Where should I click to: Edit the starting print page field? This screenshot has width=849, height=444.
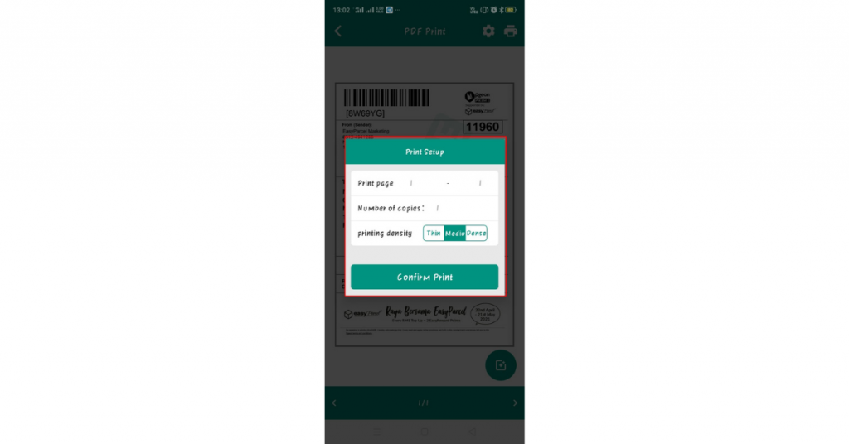(x=411, y=183)
